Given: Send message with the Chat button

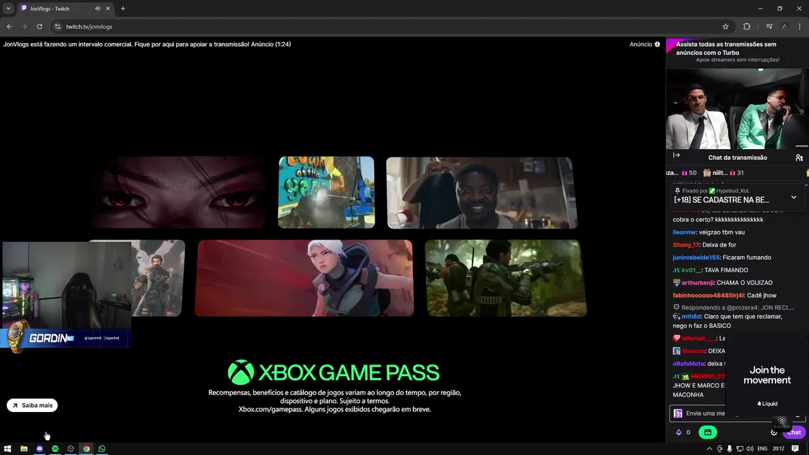Looking at the screenshot, I should [794, 432].
